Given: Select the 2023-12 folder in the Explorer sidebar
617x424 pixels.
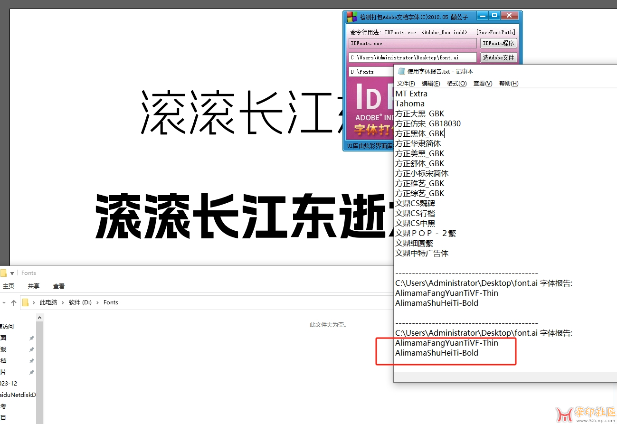Looking at the screenshot, I should click(x=9, y=384).
